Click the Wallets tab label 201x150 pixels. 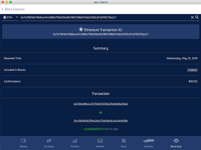[x=23, y=146]
